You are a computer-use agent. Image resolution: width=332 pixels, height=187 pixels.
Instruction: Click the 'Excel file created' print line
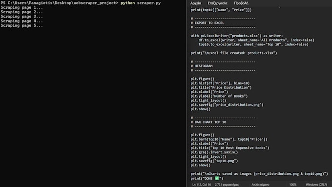[234, 53]
